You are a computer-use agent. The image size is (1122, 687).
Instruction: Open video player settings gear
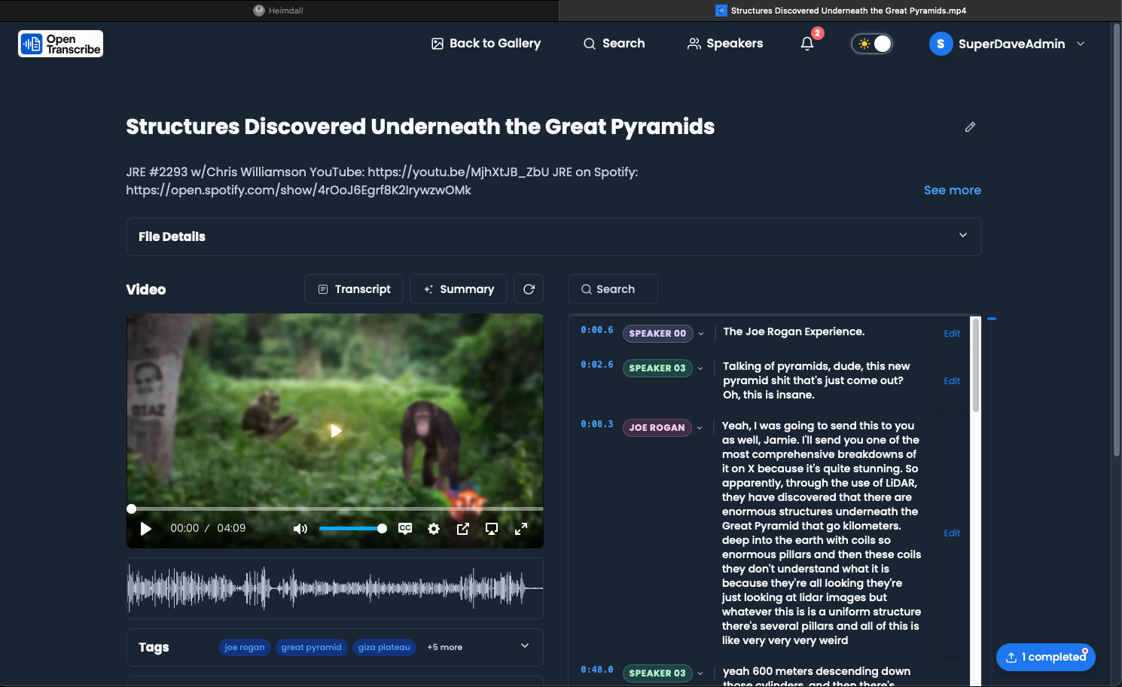point(434,529)
